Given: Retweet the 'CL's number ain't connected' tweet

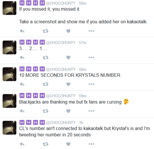Looking at the screenshot, I should 46,144.
